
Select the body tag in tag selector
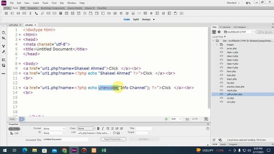point(12,119)
